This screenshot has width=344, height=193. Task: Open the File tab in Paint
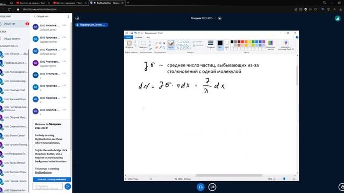(x=128, y=38)
